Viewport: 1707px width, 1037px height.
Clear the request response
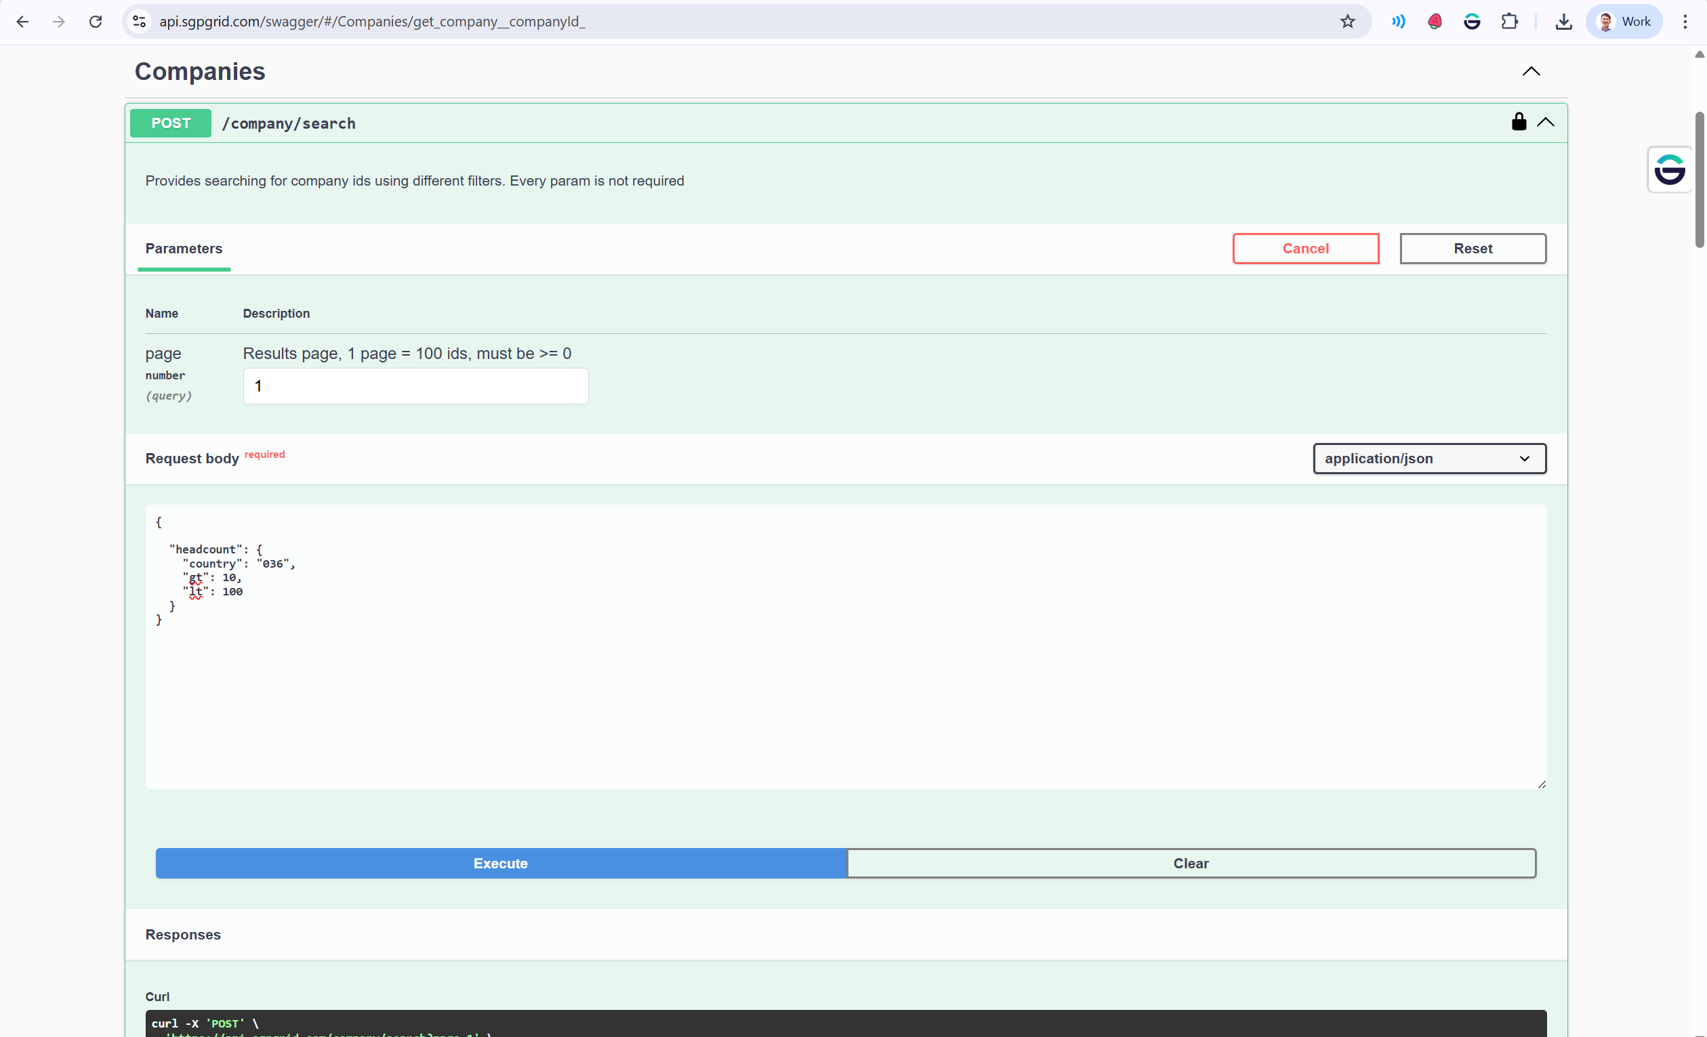coord(1191,863)
